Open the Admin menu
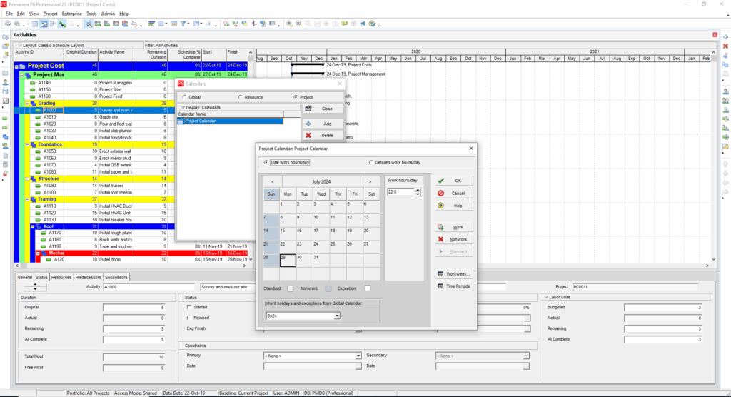This screenshot has height=397, width=731. 108,14
